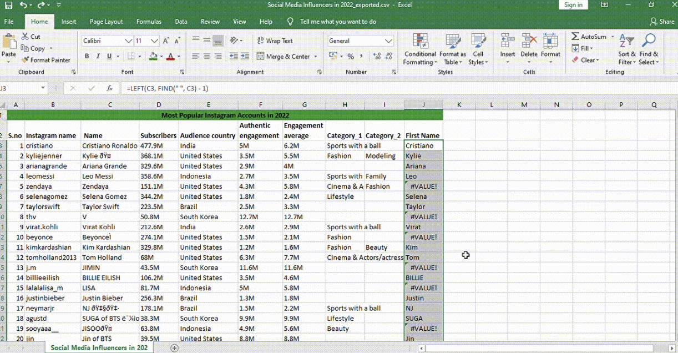
Task: Open the File menu
Action: pos(9,22)
